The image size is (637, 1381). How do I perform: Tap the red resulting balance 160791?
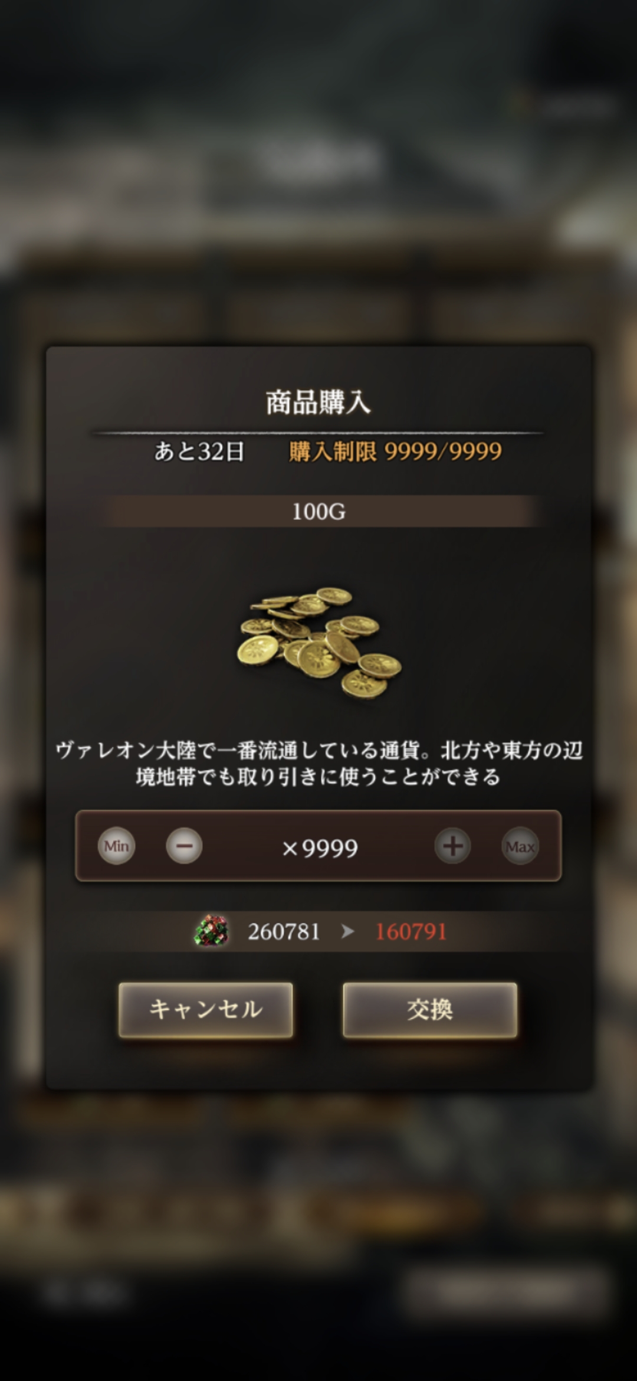[x=411, y=932]
